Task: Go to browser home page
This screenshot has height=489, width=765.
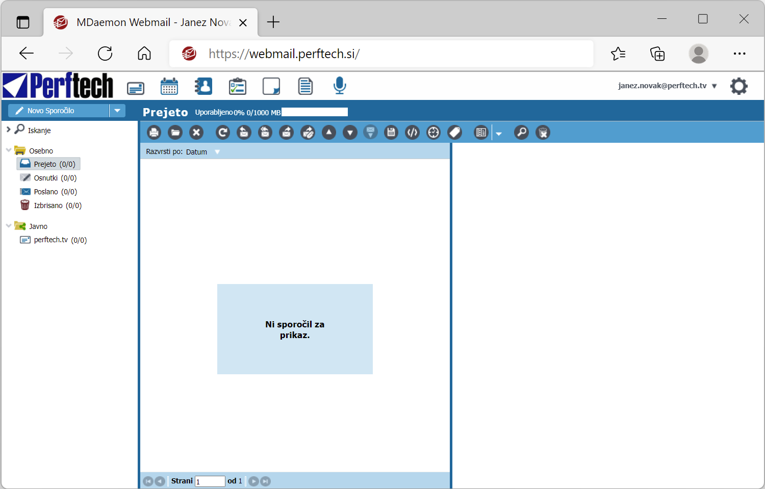Action: point(144,54)
